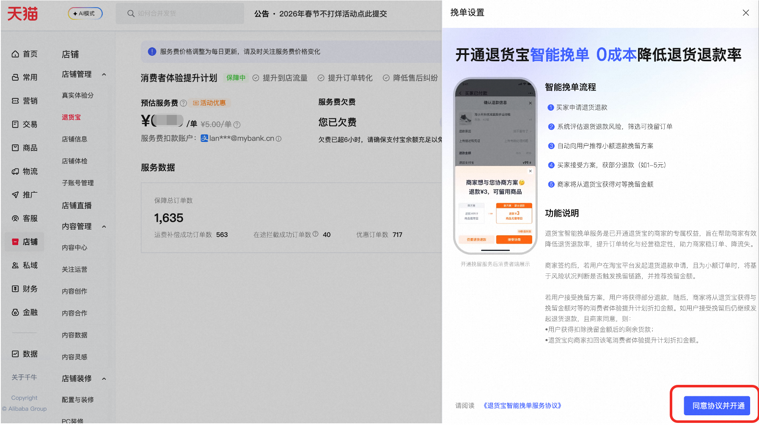Open 真实体验分 menu item
Screen dimensions: 759x425
(x=78, y=95)
